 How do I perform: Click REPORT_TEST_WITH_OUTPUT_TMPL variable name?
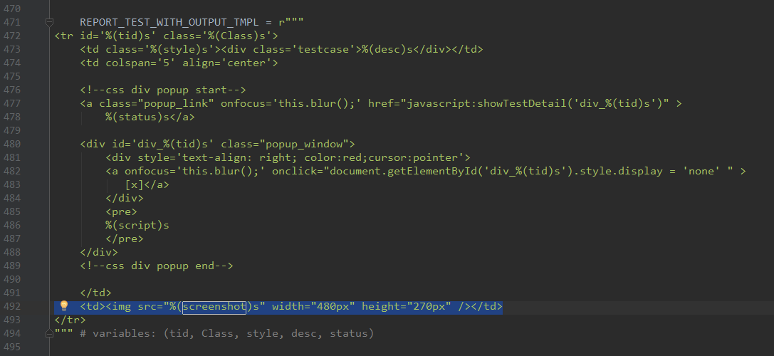coord(169,22)
